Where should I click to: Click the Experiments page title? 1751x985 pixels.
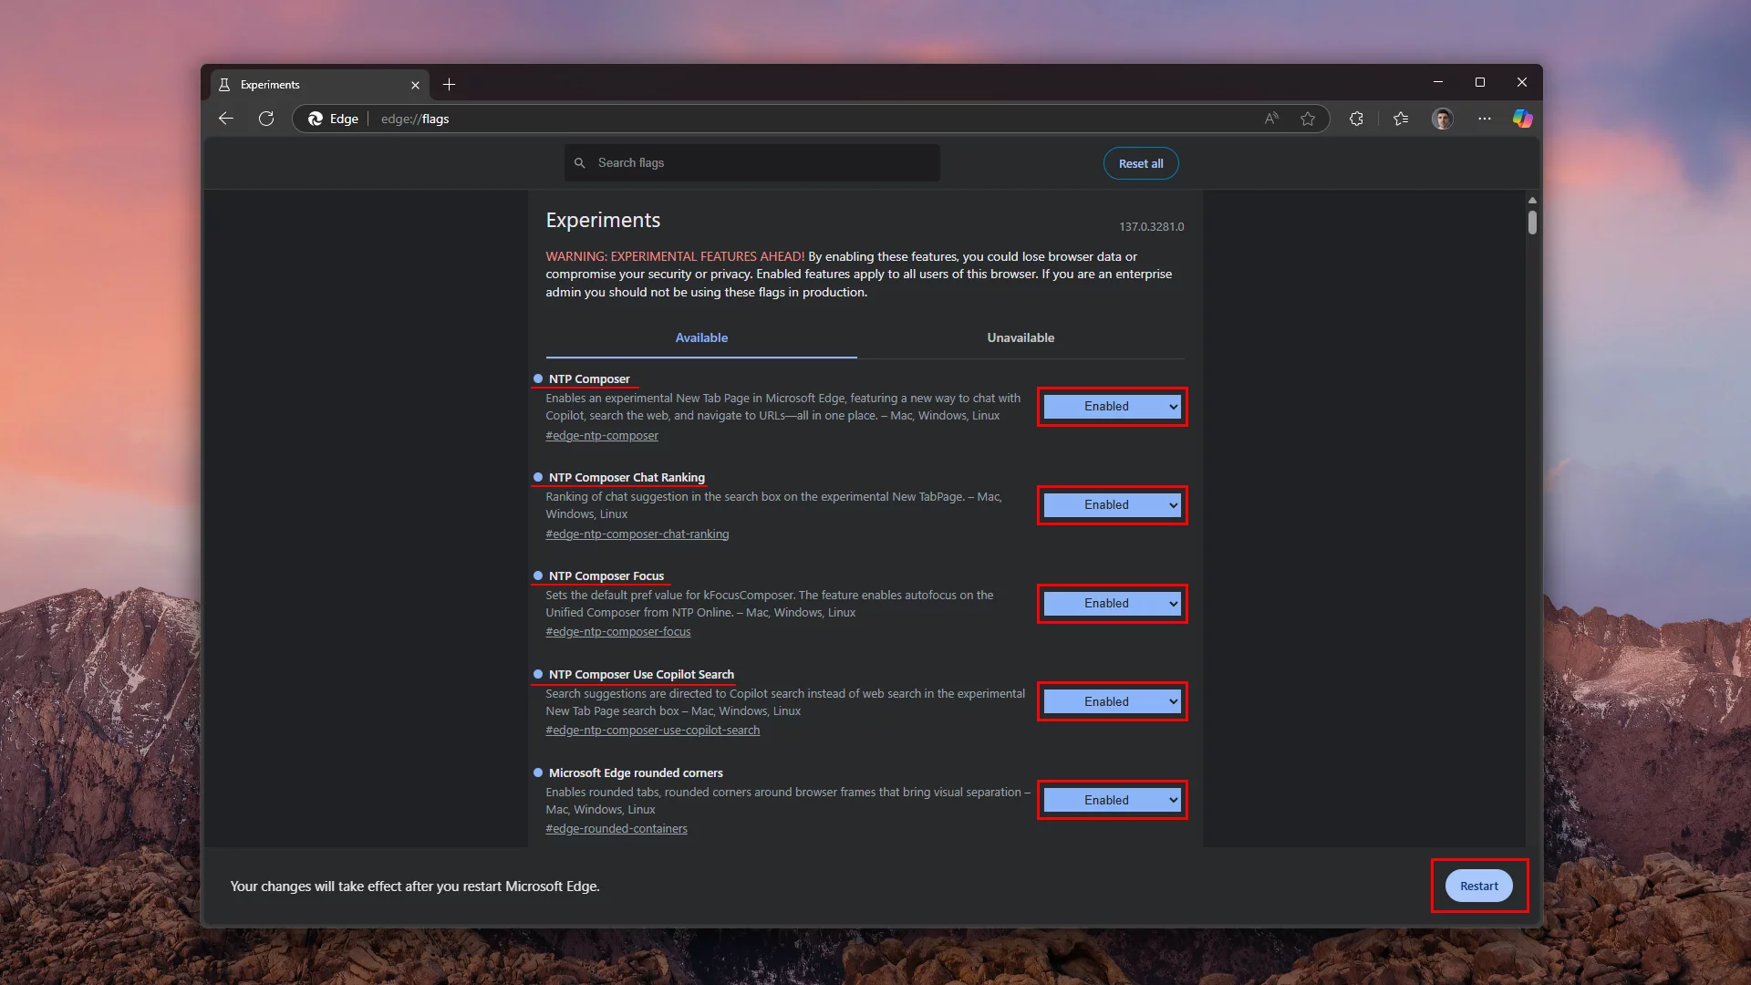(x=603, y=221)
